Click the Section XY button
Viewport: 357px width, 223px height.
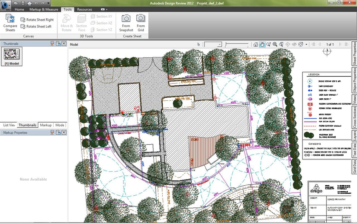[102, 16]
